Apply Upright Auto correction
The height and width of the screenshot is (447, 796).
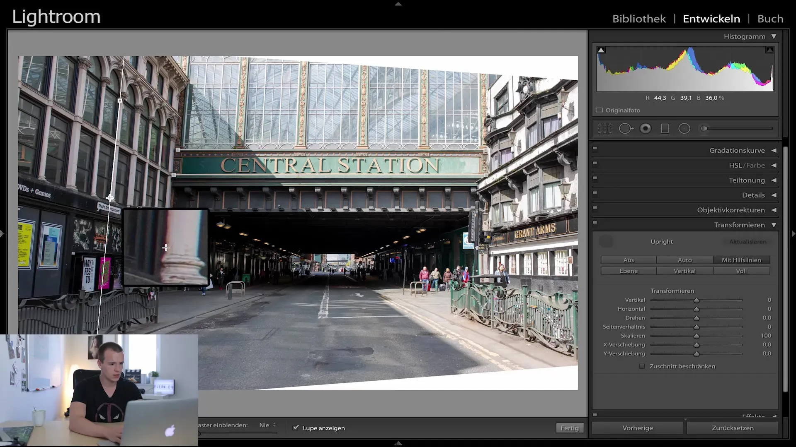685,260
